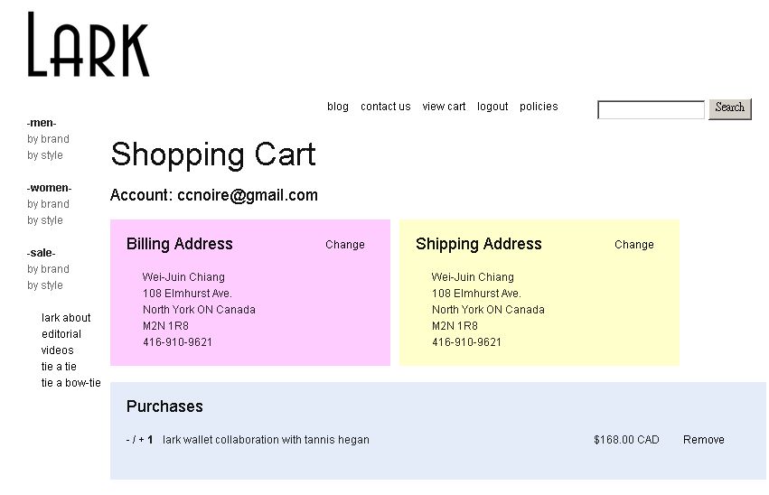
Task: Browse men by brand
Action: pos(48,139)
